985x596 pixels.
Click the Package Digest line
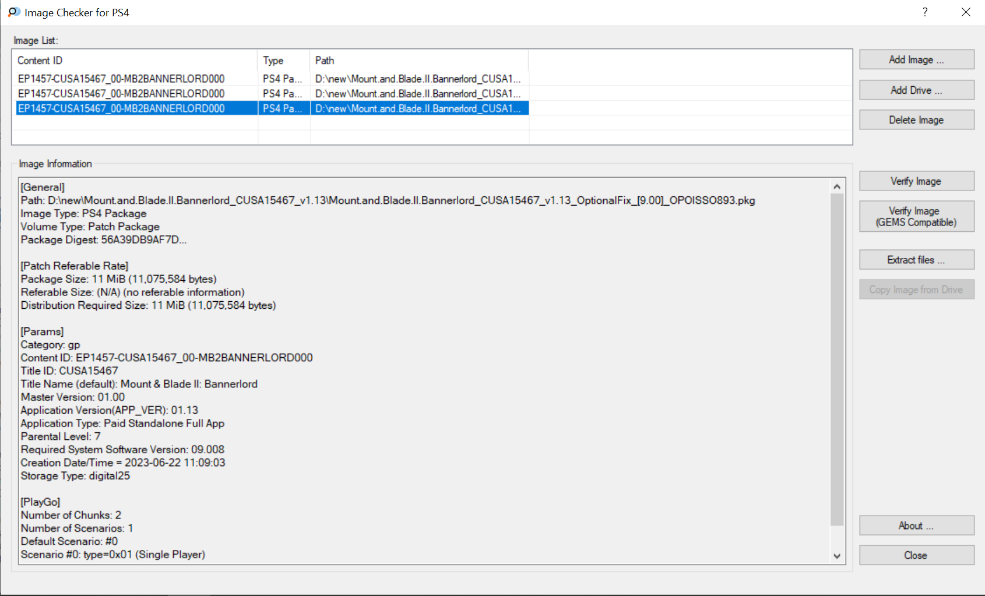(104, 239)
